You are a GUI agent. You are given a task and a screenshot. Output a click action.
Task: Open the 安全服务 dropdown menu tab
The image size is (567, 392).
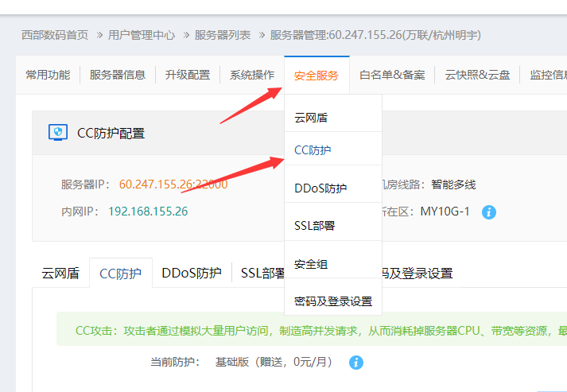point(316,76)
